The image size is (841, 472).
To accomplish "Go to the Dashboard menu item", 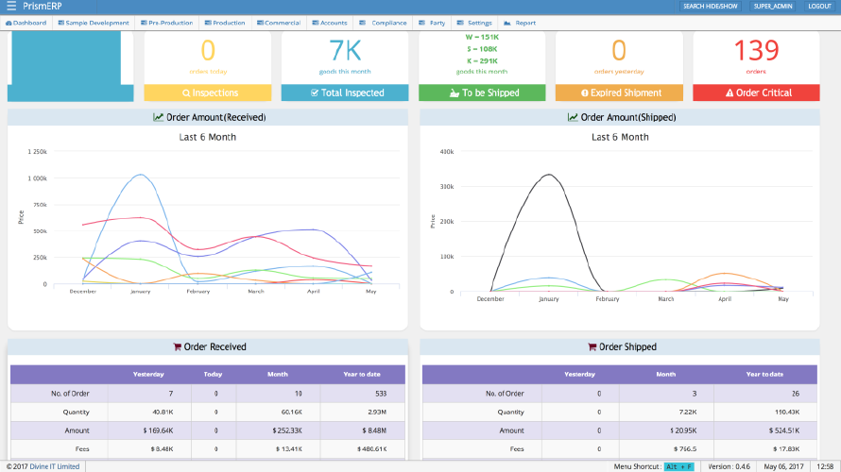I will pyautogui.click(x=27, y=23).
